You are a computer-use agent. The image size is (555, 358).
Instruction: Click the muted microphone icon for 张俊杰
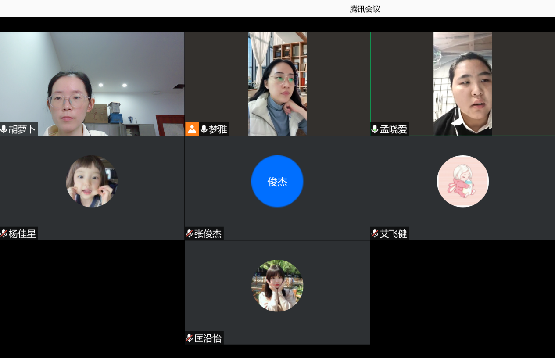[x=189, y=233]
